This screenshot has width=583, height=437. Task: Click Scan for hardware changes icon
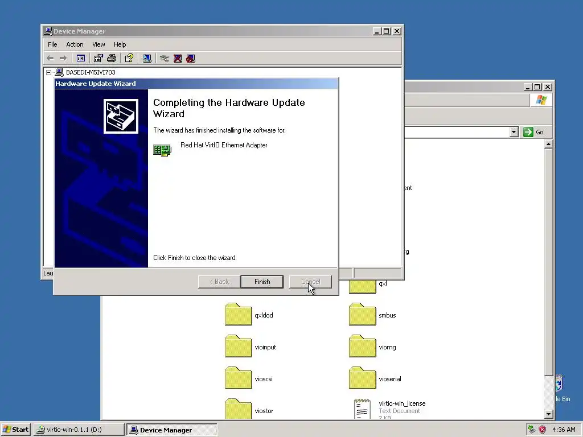[147, 59]
